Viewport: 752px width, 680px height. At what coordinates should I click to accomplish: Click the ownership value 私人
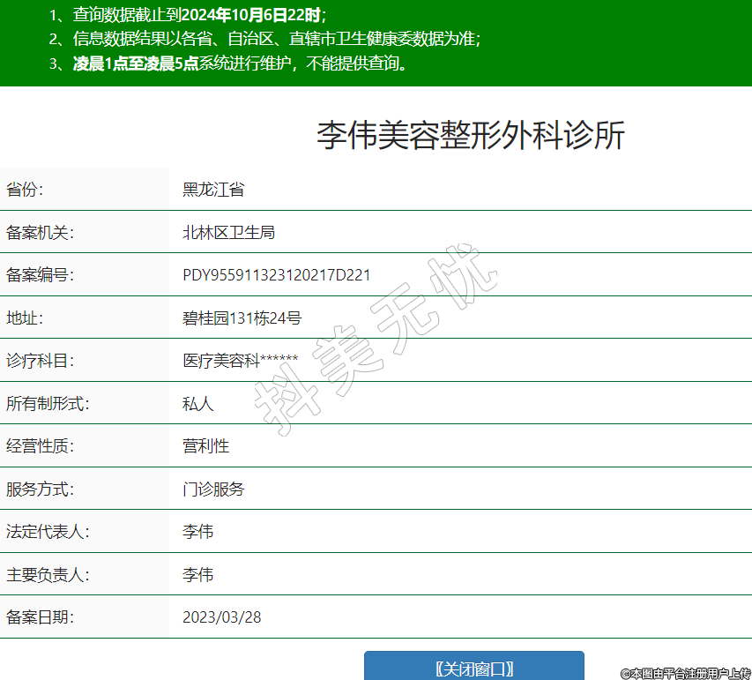pyautogui.click(x=197, y=403)
